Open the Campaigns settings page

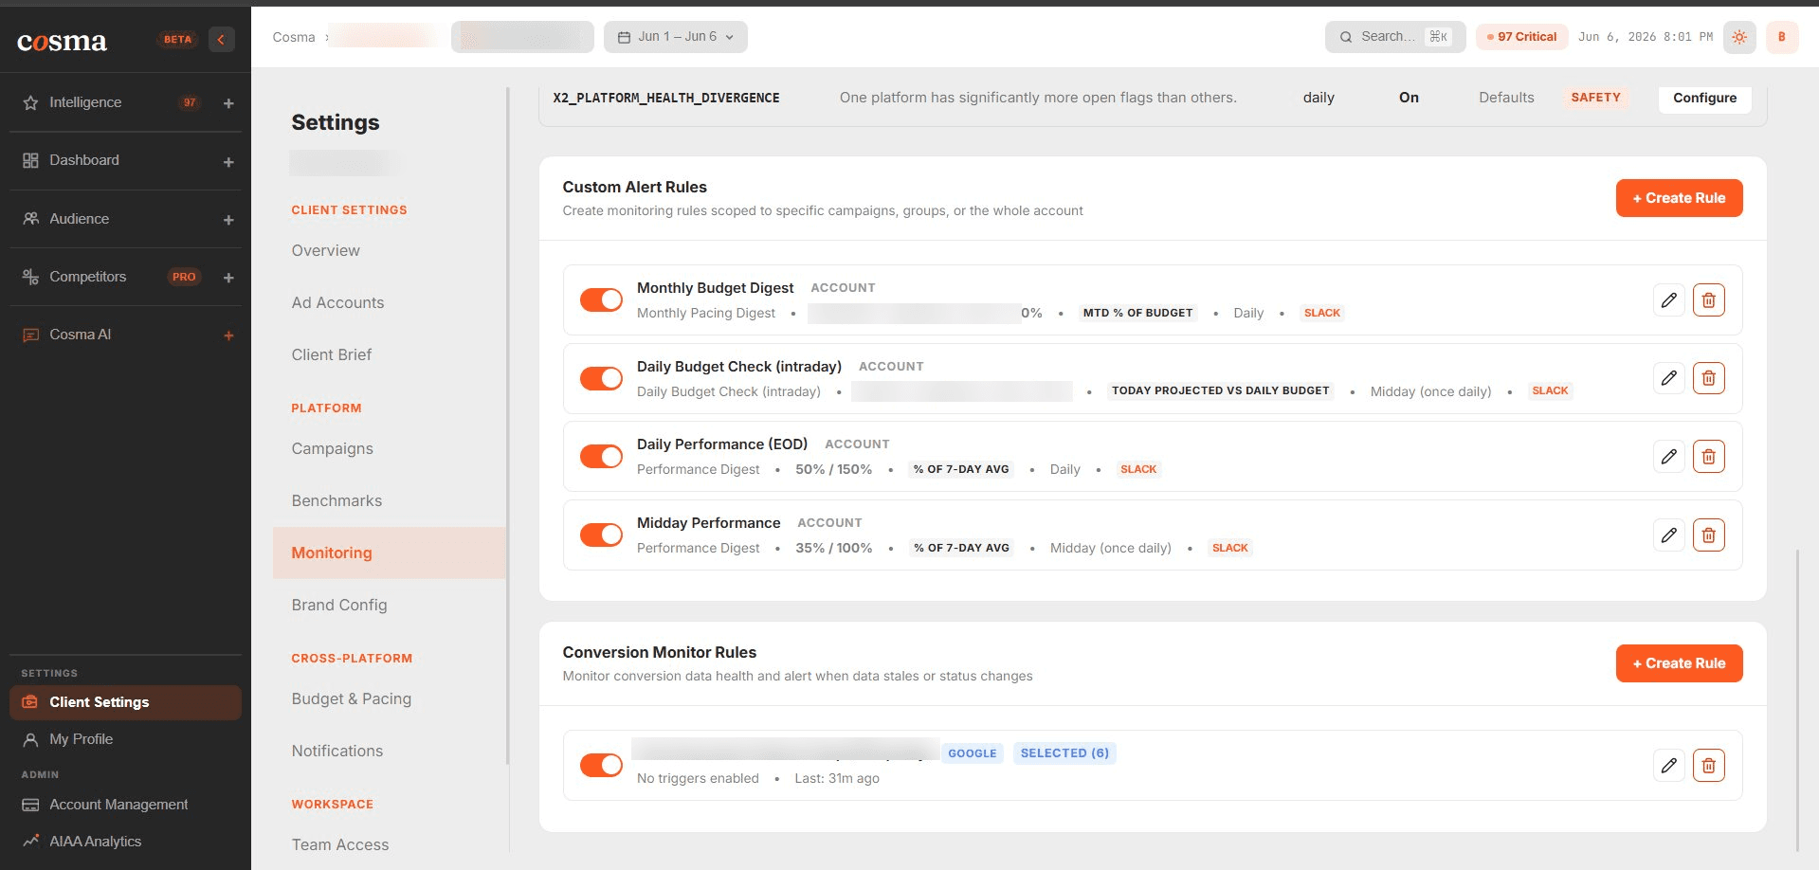tap(333, 448)
